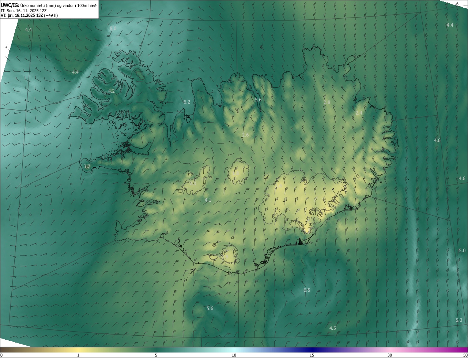
Task: Click the map value 4.5
Action: point(332,328)
